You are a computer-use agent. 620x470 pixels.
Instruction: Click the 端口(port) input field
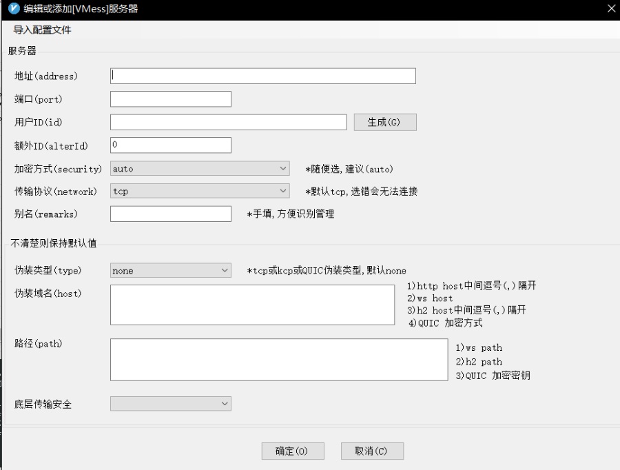pos(169,99)
